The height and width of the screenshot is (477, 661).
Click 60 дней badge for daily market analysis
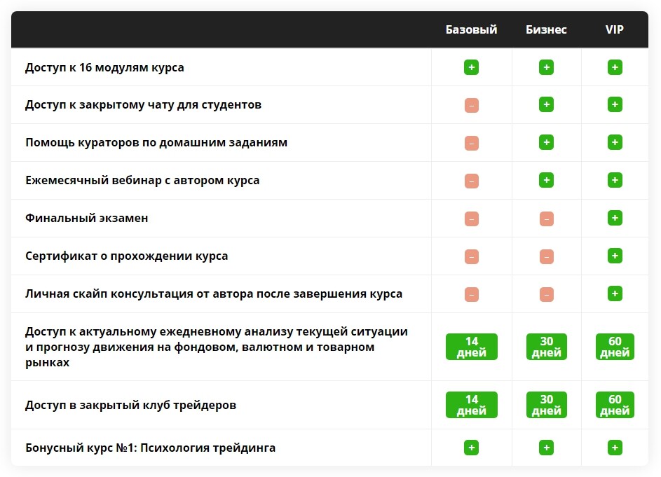(x=615, y=347)
